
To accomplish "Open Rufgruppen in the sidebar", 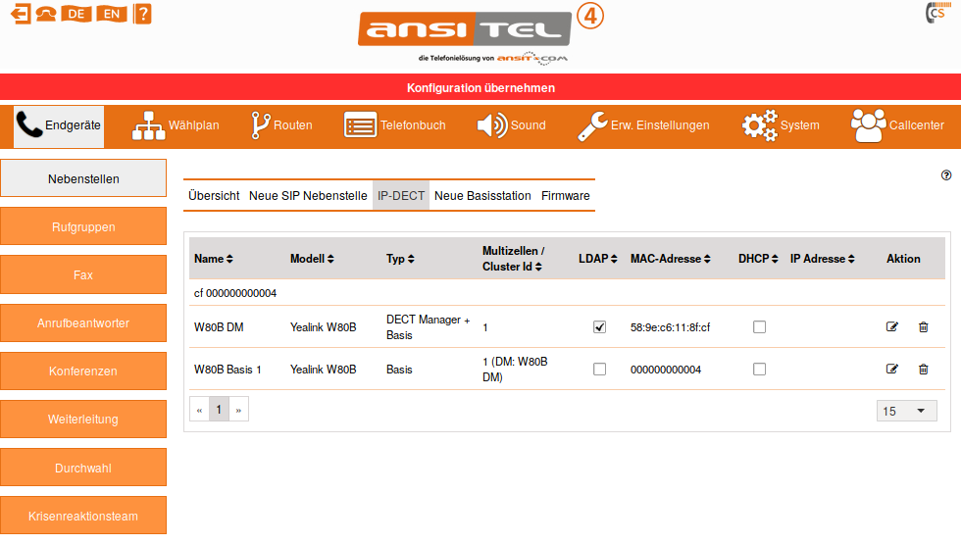I will coord(83,227).
